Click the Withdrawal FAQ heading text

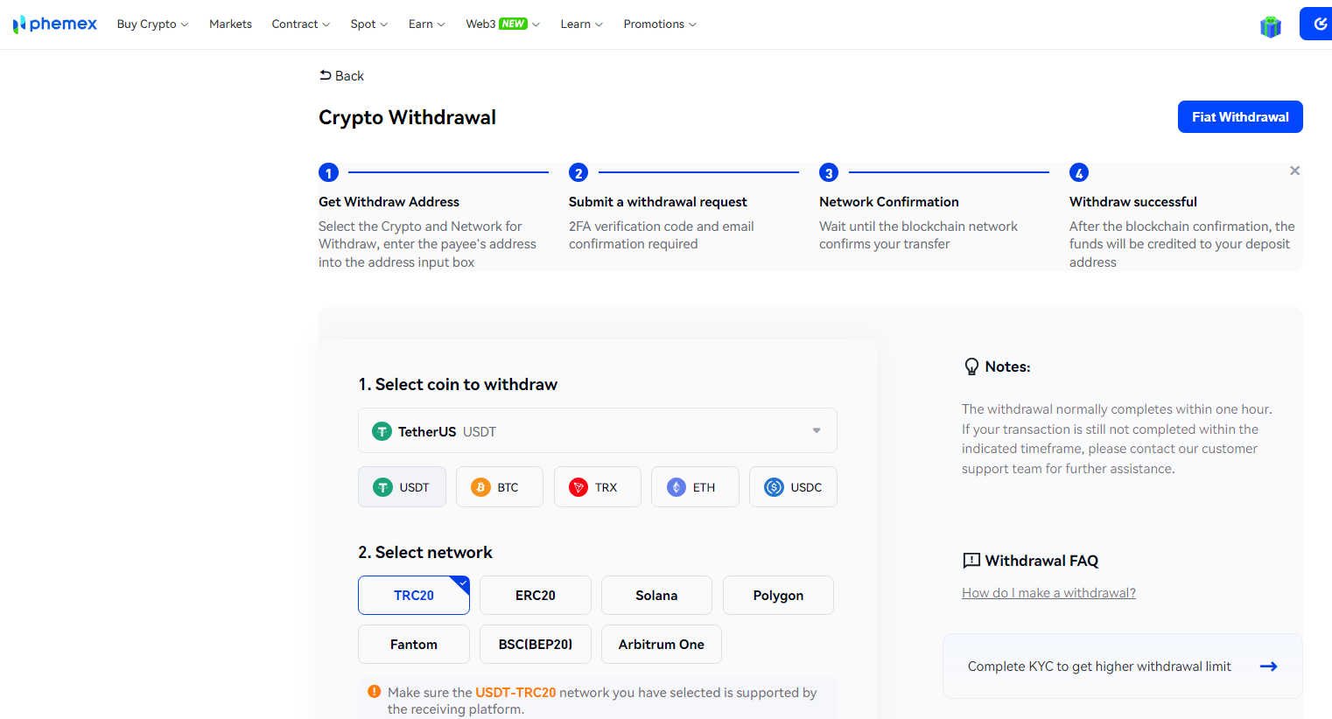pyautogui.click(x=1041, y=561)
